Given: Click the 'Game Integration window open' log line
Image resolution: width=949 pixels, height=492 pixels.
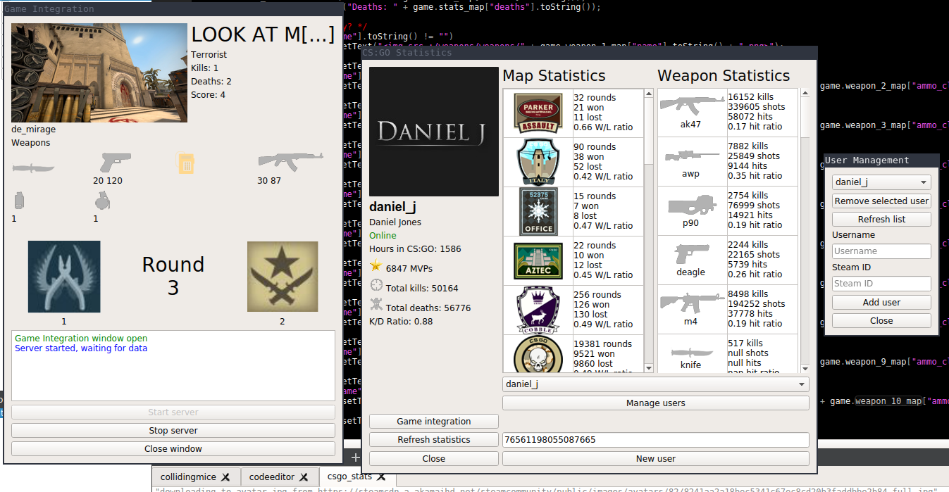Looking at the screenshot, I should pos(81,339).
